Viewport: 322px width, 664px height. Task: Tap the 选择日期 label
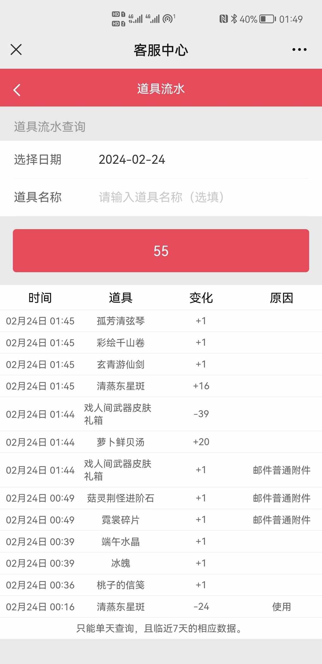(x=38, y=160)
